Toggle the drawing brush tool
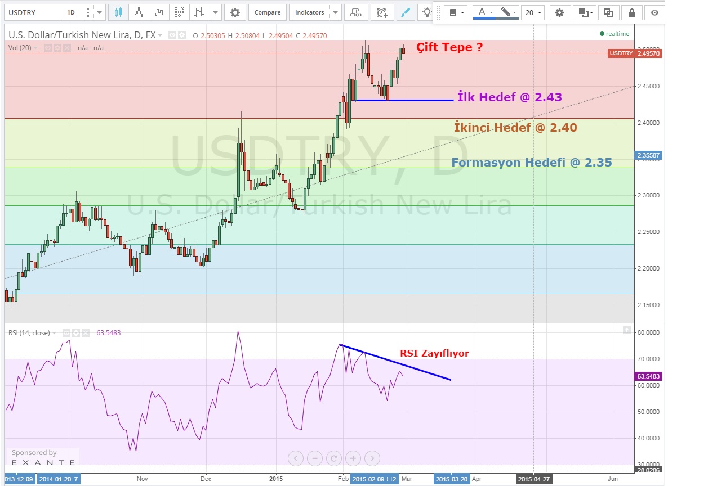This screenshot has width=708, height=486. [x=404, y=12]
